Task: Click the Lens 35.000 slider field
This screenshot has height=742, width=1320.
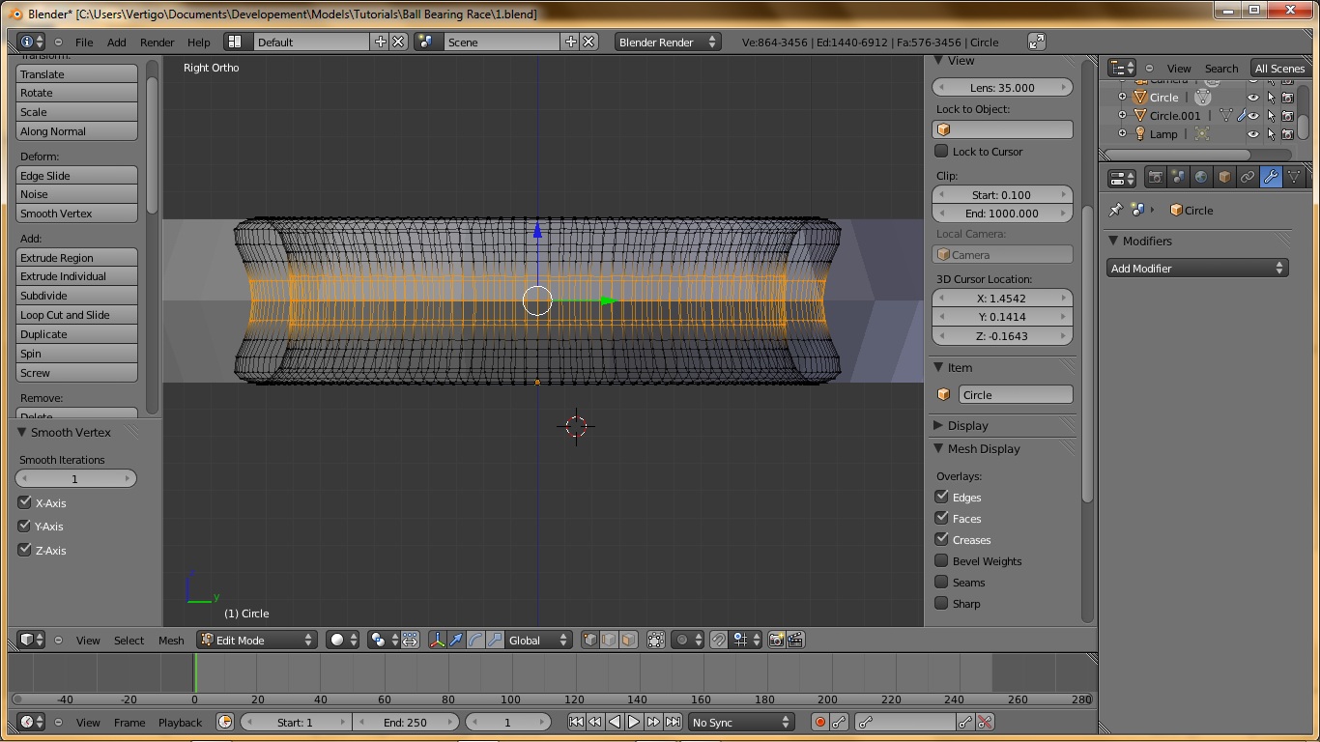Action: click(x=1002, y=87)
